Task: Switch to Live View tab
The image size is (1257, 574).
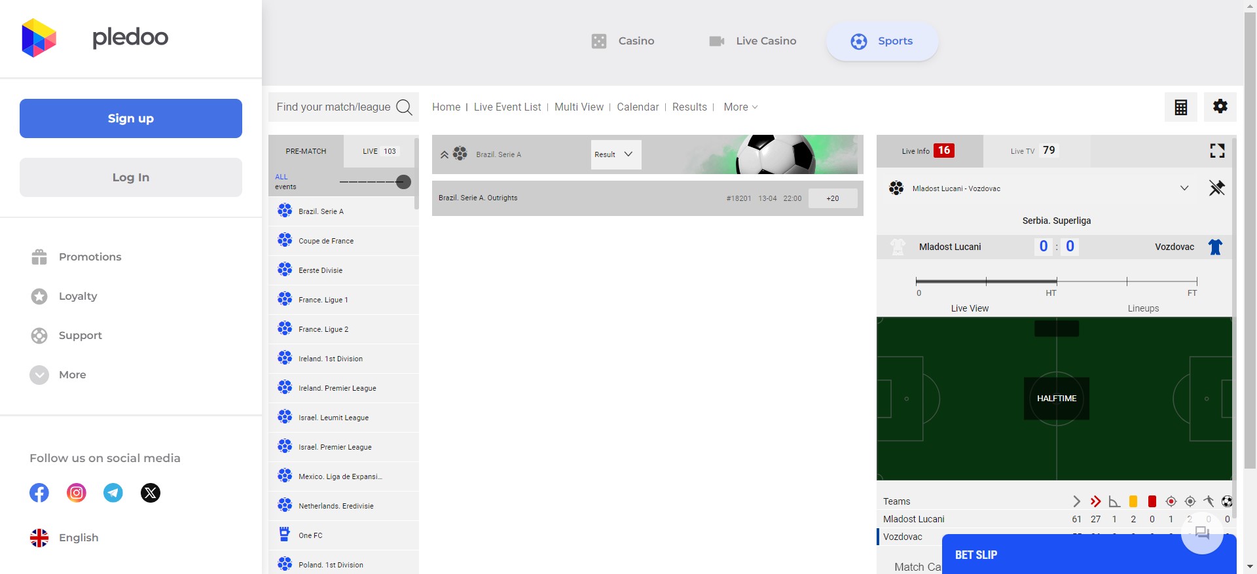Action: tap(970, 308)
